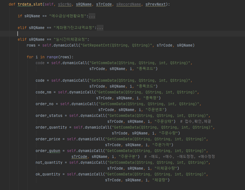Click the sScrNo parameter

point(65,4)
